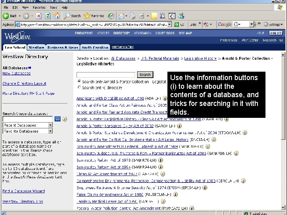Click the green Go arrow beside address bar

pyautogui.click(x=177, y=25)
